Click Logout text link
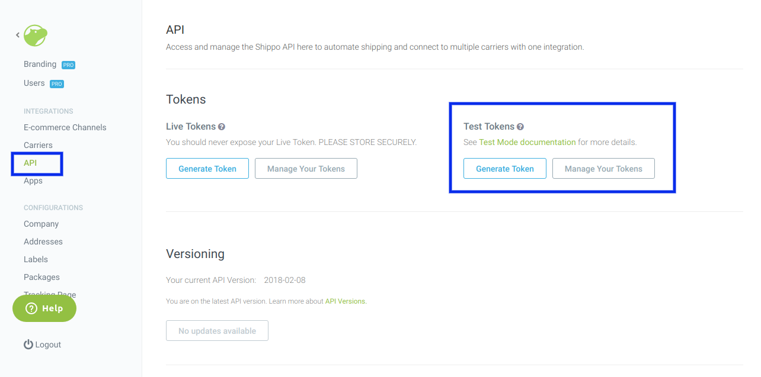The image size is (761, 377). click(x=48, y=344)
